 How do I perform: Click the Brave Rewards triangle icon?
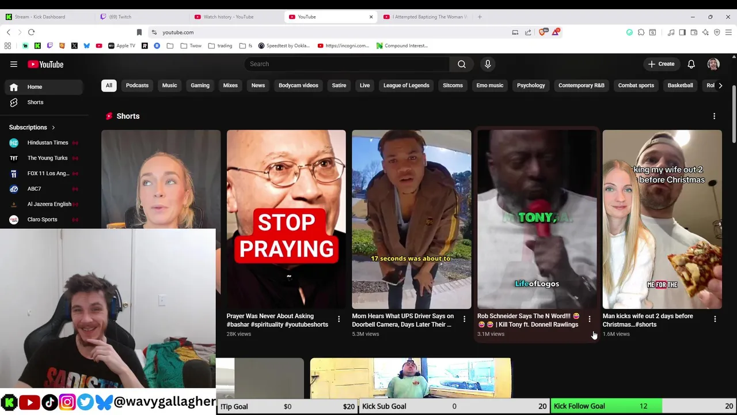click(555, 32)
